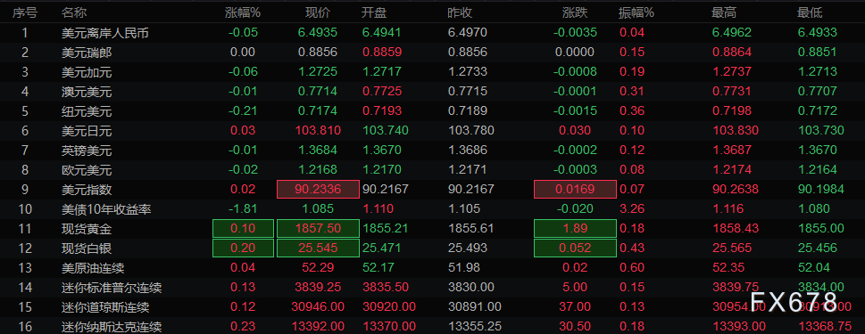
Task: Select the 欧元美元 row name
Action: [x=87, y=170]
